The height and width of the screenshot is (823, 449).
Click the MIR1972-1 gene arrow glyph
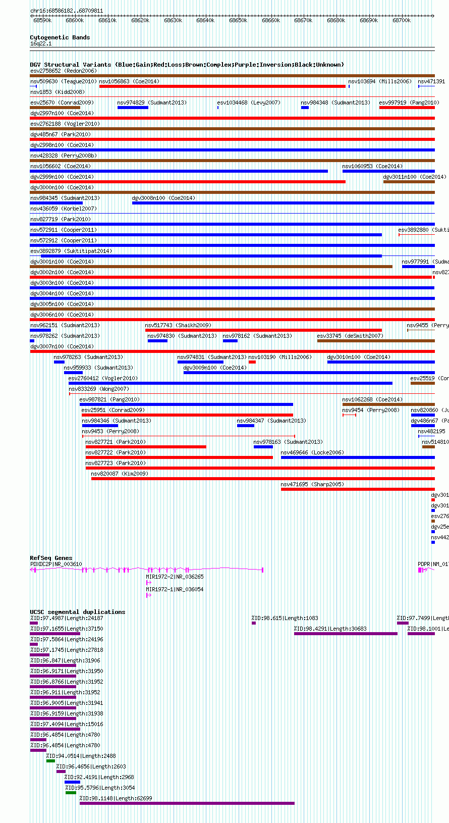(148, 595)
